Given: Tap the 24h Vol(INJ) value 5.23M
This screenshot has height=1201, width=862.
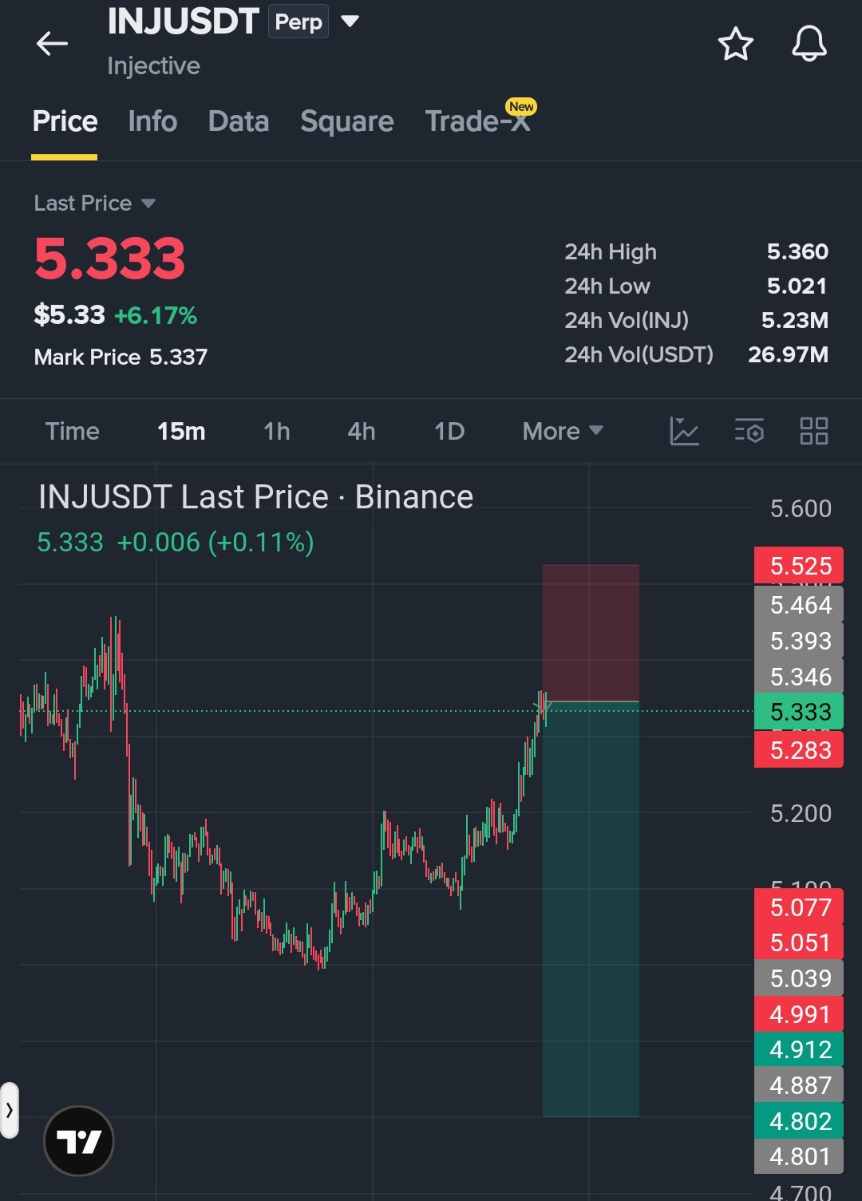Looking at the screenshot, I should pyautogui.click(x=795, y=320).
